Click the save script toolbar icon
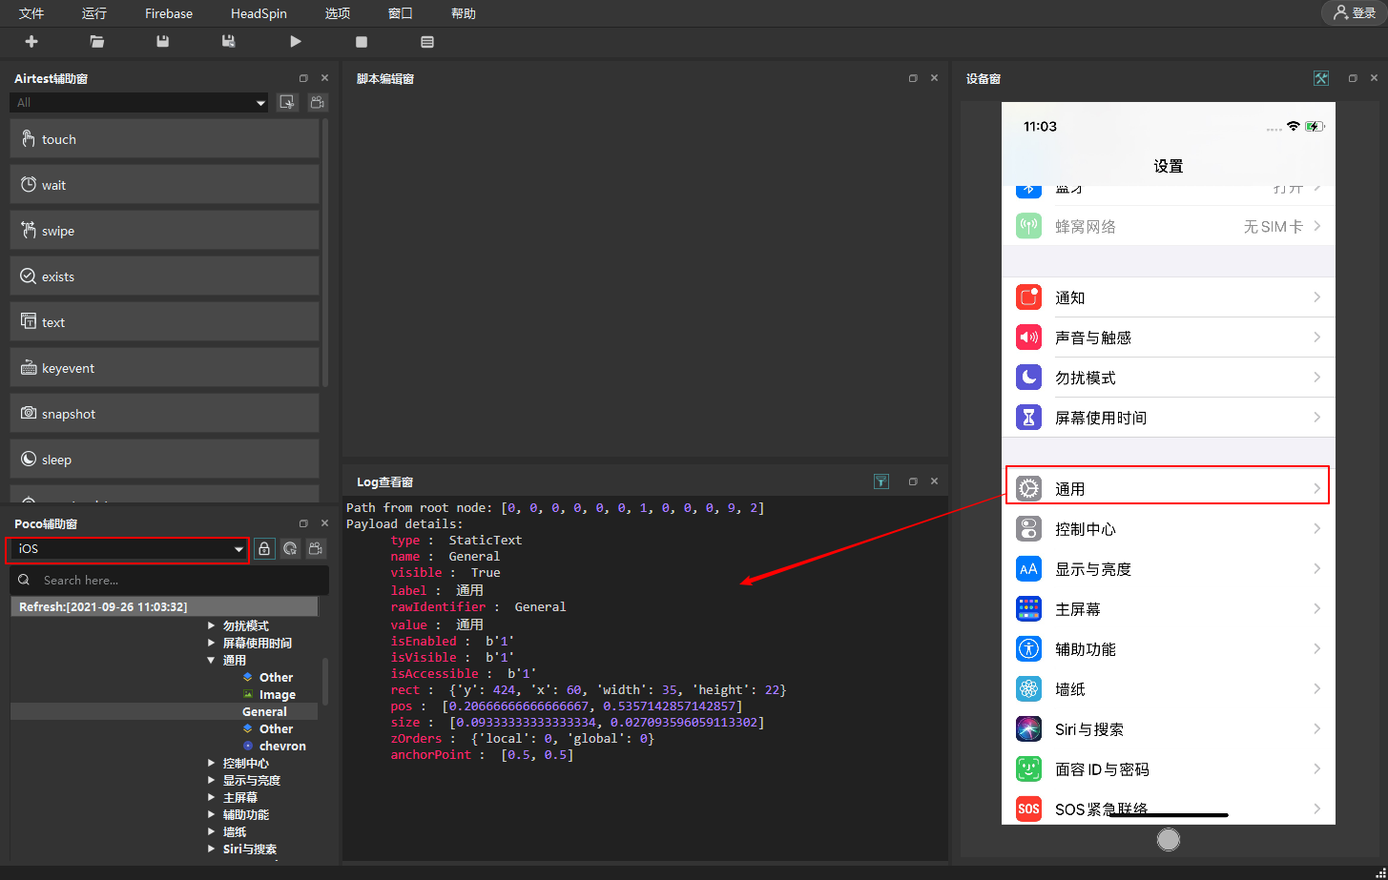 [163, 42]
